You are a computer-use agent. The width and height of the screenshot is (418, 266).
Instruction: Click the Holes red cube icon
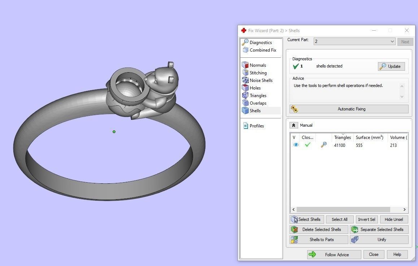245,88
